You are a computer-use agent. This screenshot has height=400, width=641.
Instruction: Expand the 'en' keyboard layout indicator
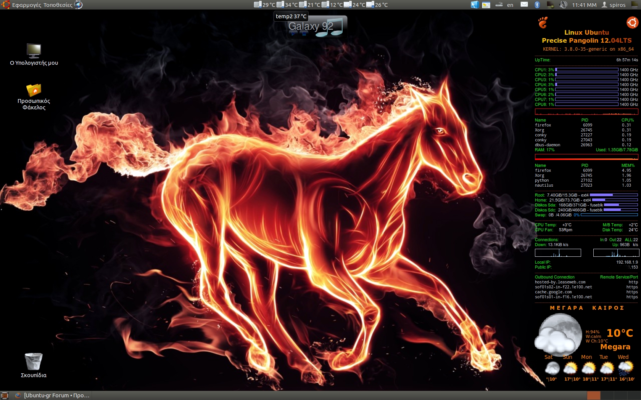tap(510, 5)
